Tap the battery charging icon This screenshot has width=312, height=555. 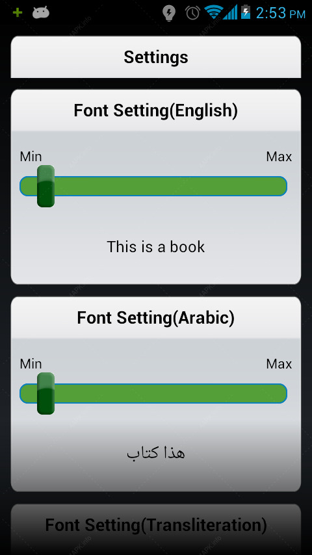tap(246, 12)
